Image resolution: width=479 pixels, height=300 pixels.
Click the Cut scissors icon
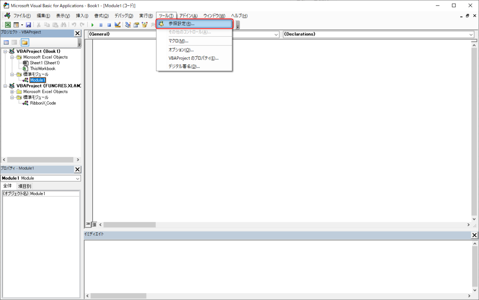[x=39, y=25]
